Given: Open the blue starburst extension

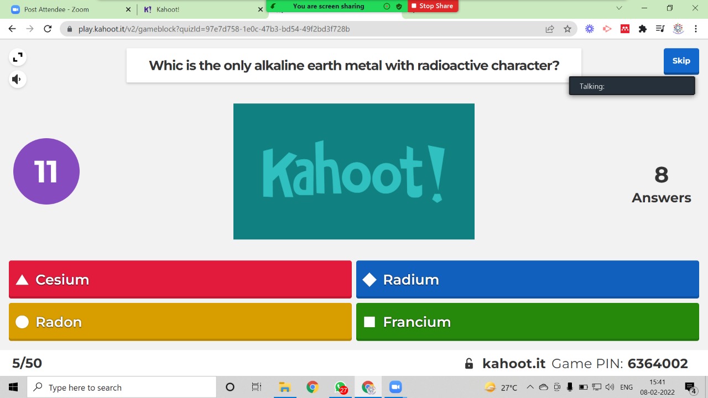Looking at the screenshot, I should [590, 29].
